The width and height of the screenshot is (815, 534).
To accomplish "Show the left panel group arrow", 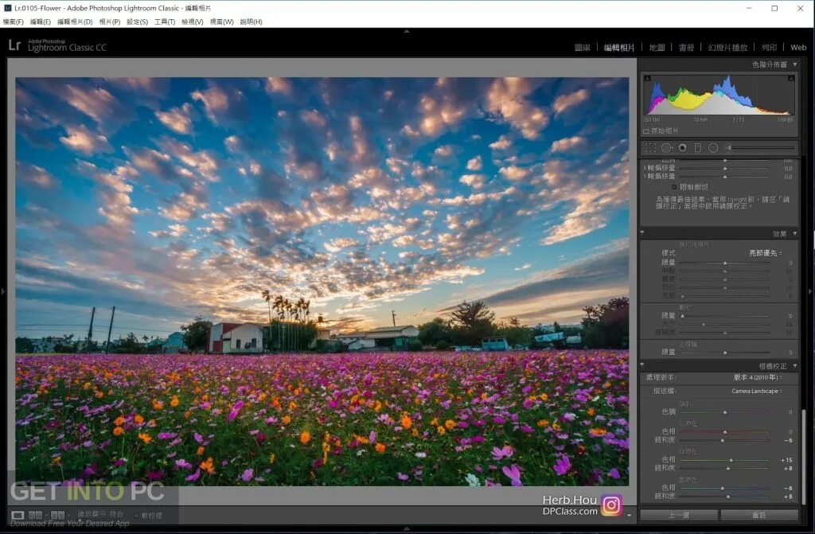I will (x=3, y=292).
